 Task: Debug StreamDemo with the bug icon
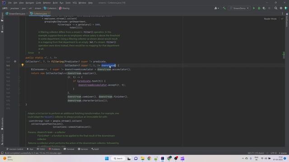(259, 8)
